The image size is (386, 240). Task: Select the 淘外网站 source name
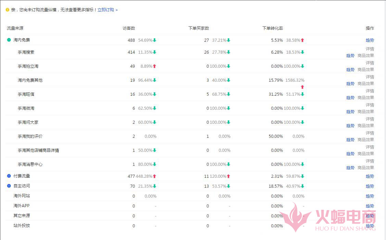point(22,196)
